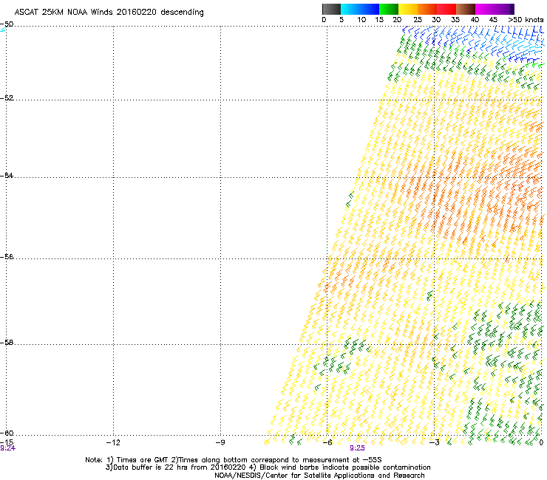The height and width of the screenshot is (480, 547).
Task: Click the gray 0-5 knots color segment
Action: click(x=331, y=9)
